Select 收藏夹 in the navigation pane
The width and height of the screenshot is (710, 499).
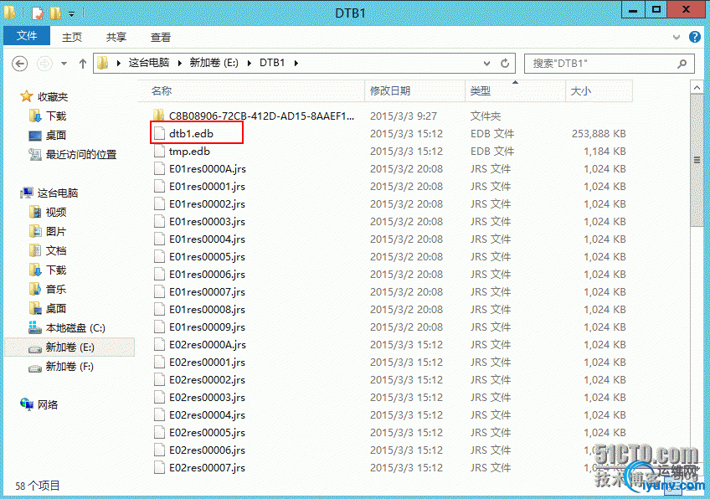click(x=53, y=97)
